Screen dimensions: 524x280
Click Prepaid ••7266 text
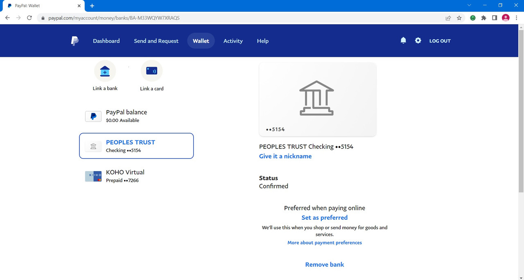coord(122,181)
